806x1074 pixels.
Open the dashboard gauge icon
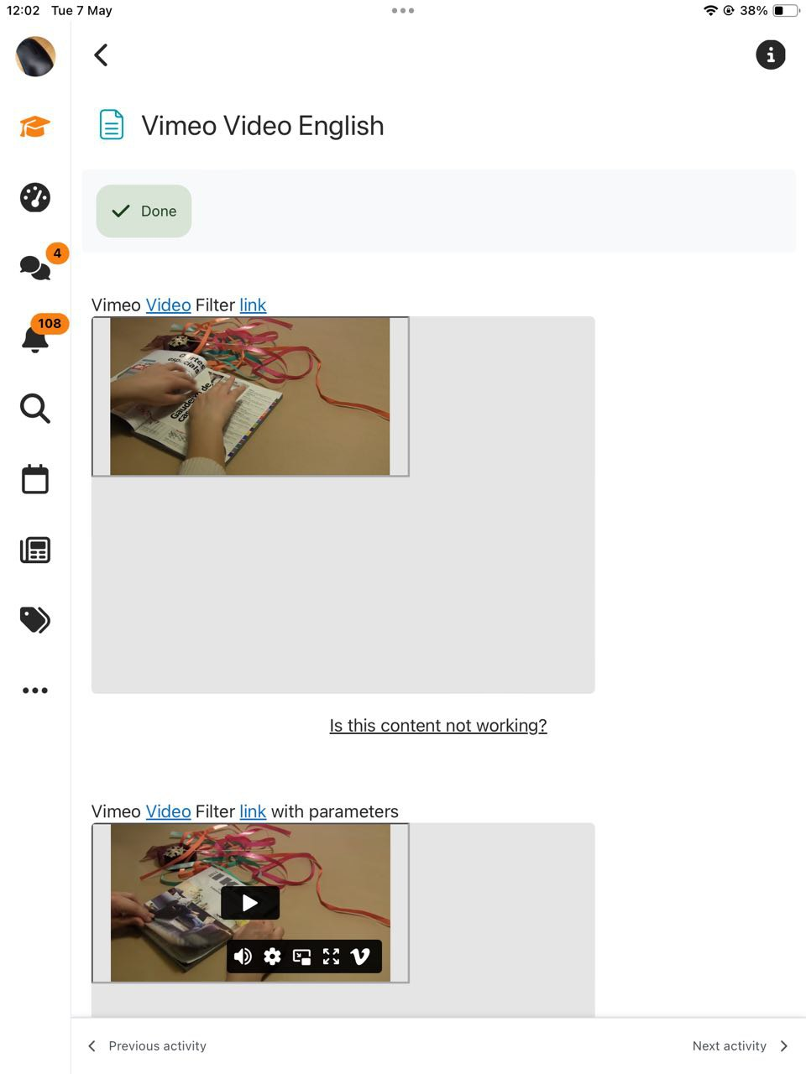point(35,198)
